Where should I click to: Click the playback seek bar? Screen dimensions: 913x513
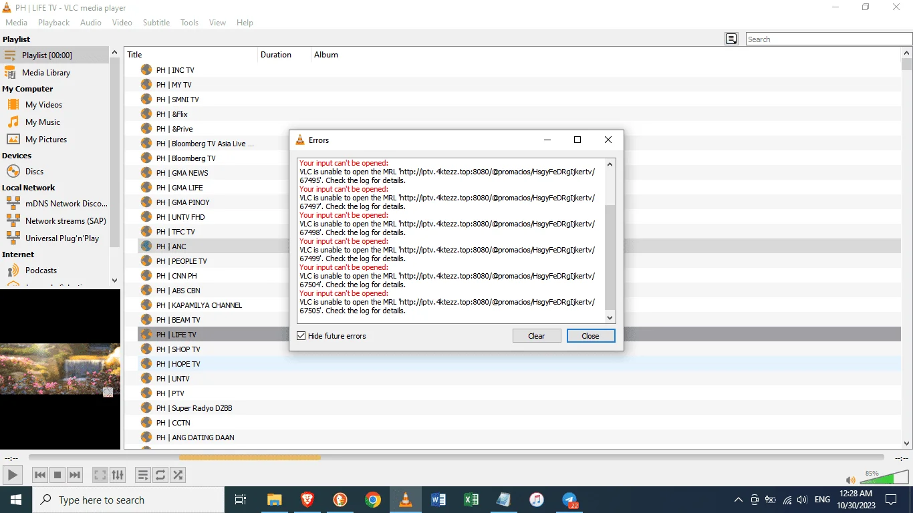(456, 458)
